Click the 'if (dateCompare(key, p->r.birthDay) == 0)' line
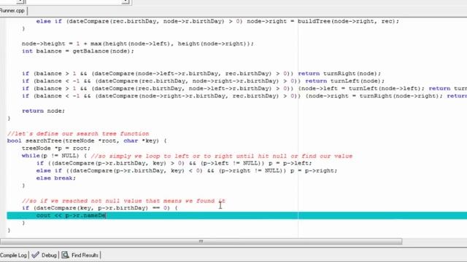 (x=99, y=208)
